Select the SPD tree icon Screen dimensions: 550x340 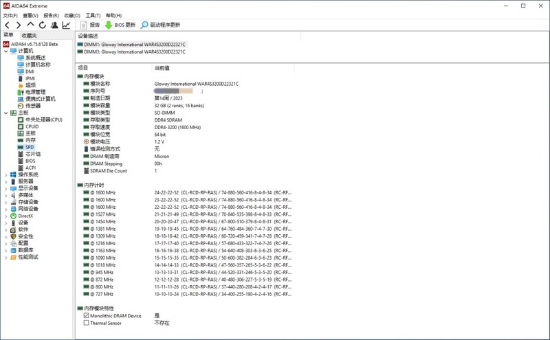click(21, 147)
